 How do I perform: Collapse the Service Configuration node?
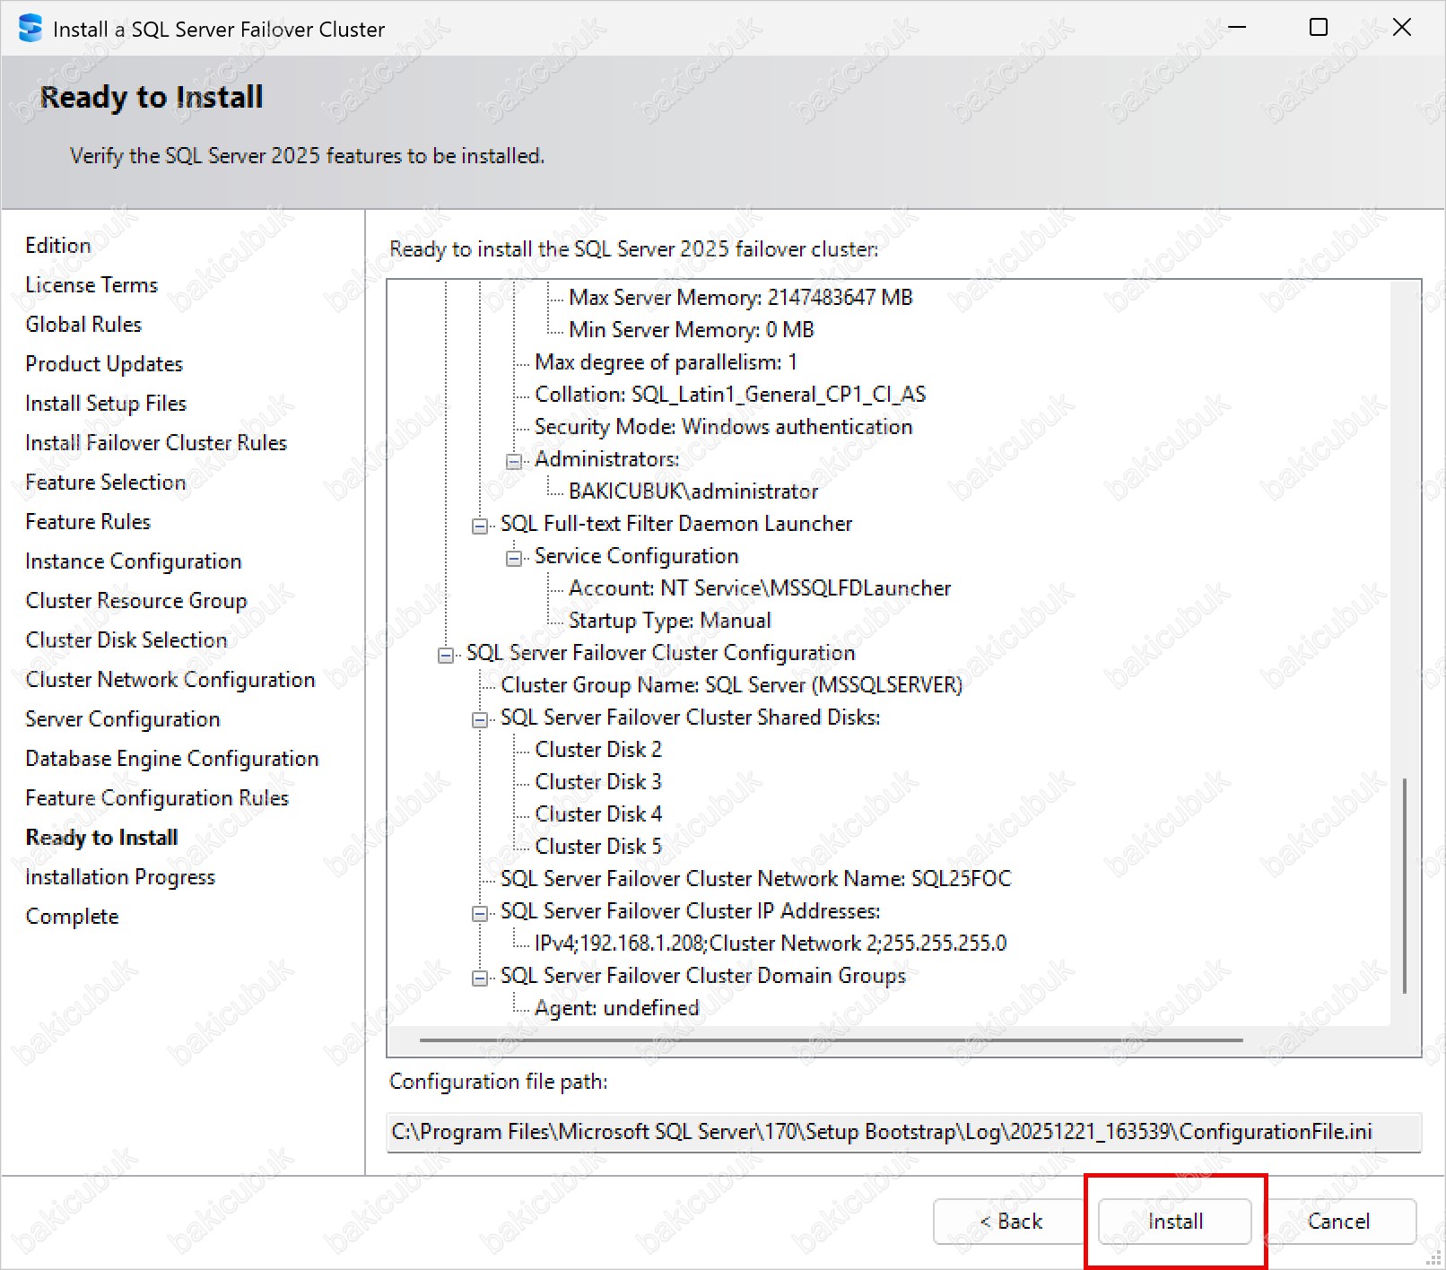(x=514, y=558)
